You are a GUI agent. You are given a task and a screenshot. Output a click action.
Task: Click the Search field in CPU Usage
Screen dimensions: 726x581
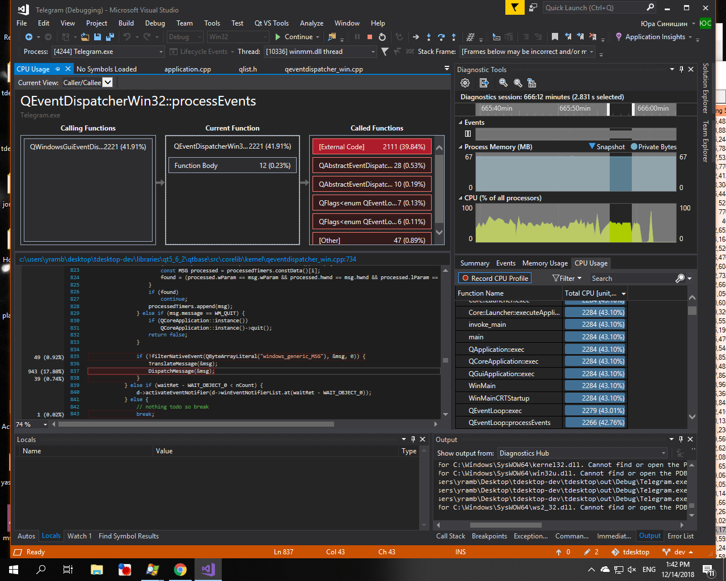[x=632, y=279]
